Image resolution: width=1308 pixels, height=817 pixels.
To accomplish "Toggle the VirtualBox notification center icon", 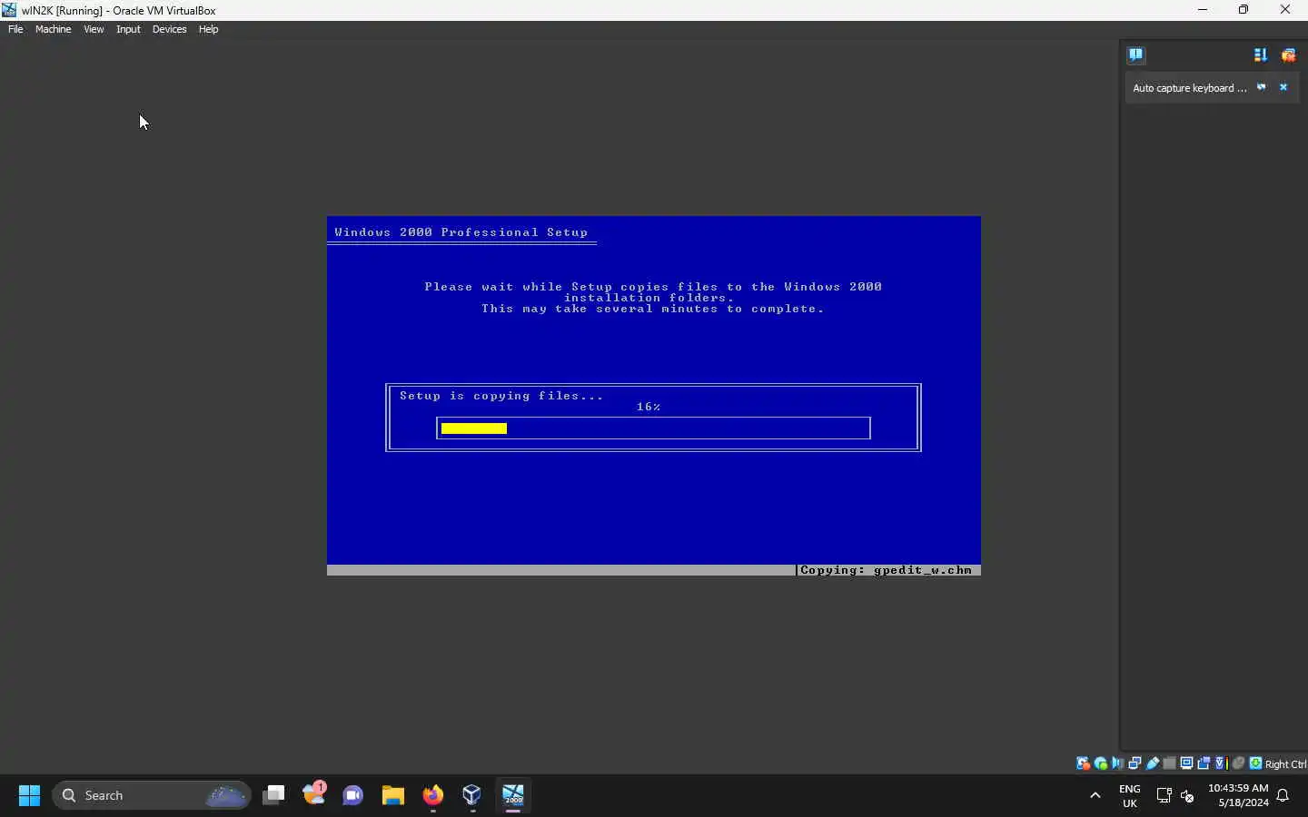I will tap(1135, 54).
